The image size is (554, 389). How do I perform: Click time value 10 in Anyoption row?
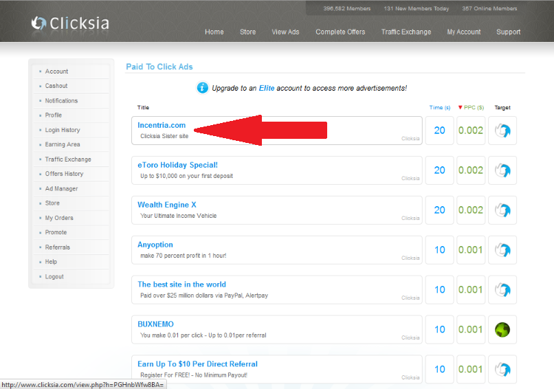coord(439,250)
